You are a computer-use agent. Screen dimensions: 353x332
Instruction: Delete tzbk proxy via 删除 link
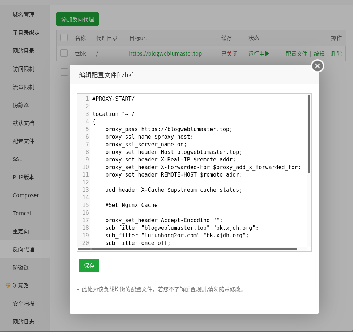[x=336, y=53]
